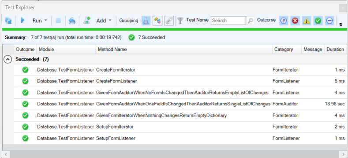Viewport: 348px width, 158px height.
Task: Click the Succeeded (7) group label
Action: click(x=32, y=59)
